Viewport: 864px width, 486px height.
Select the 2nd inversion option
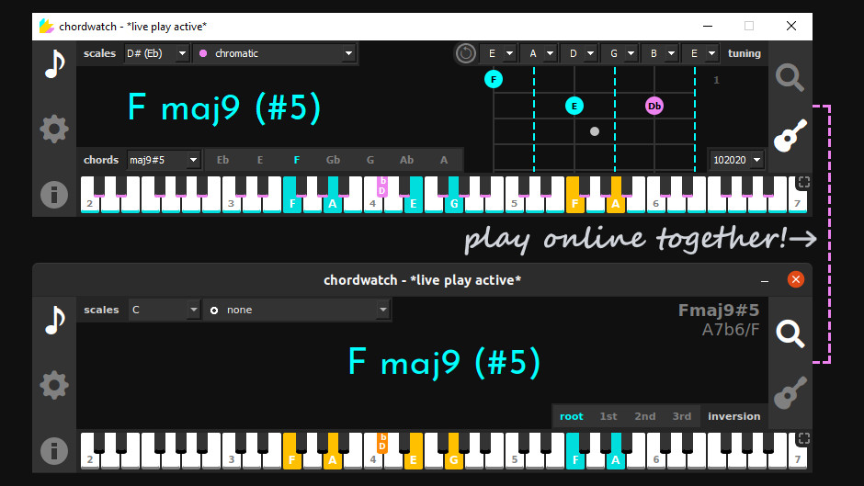click(x=644, y=416)
